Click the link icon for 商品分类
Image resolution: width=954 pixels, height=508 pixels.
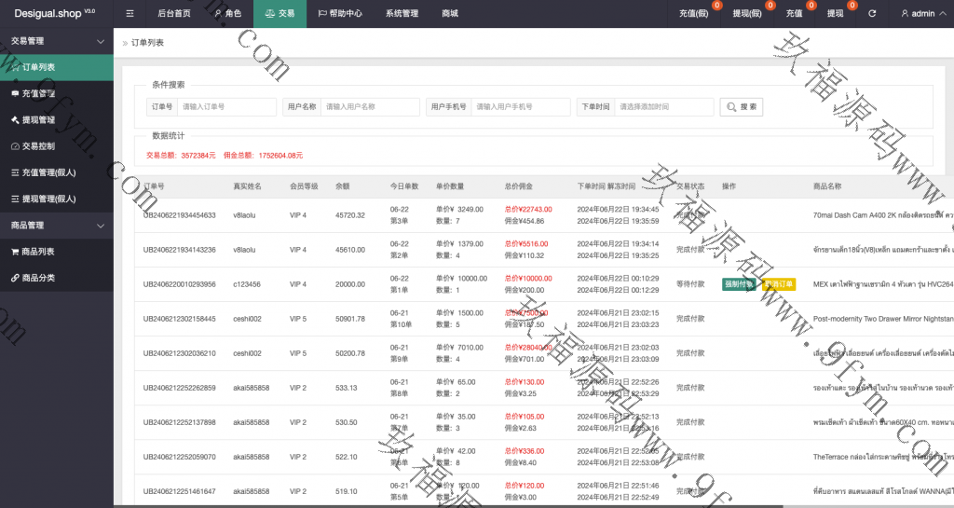coord(15,278)
